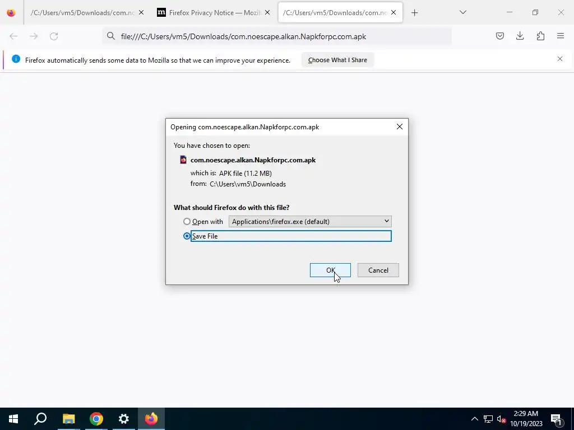
Task: Open the Firefox application menu
Action: [x=561, y=36]
